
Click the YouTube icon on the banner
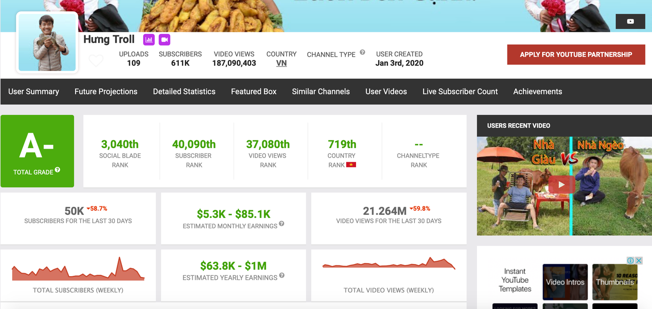(630, 21)
